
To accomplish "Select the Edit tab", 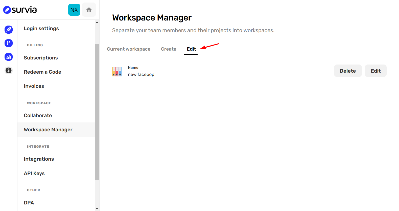I will pos(191,49).
